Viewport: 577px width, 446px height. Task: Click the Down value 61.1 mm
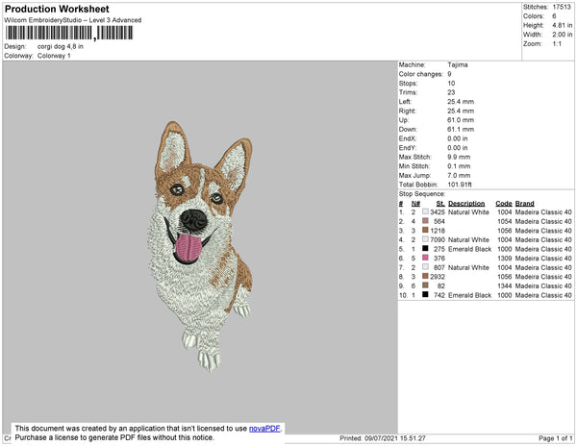pyautogui.click(x=461, y=130)
